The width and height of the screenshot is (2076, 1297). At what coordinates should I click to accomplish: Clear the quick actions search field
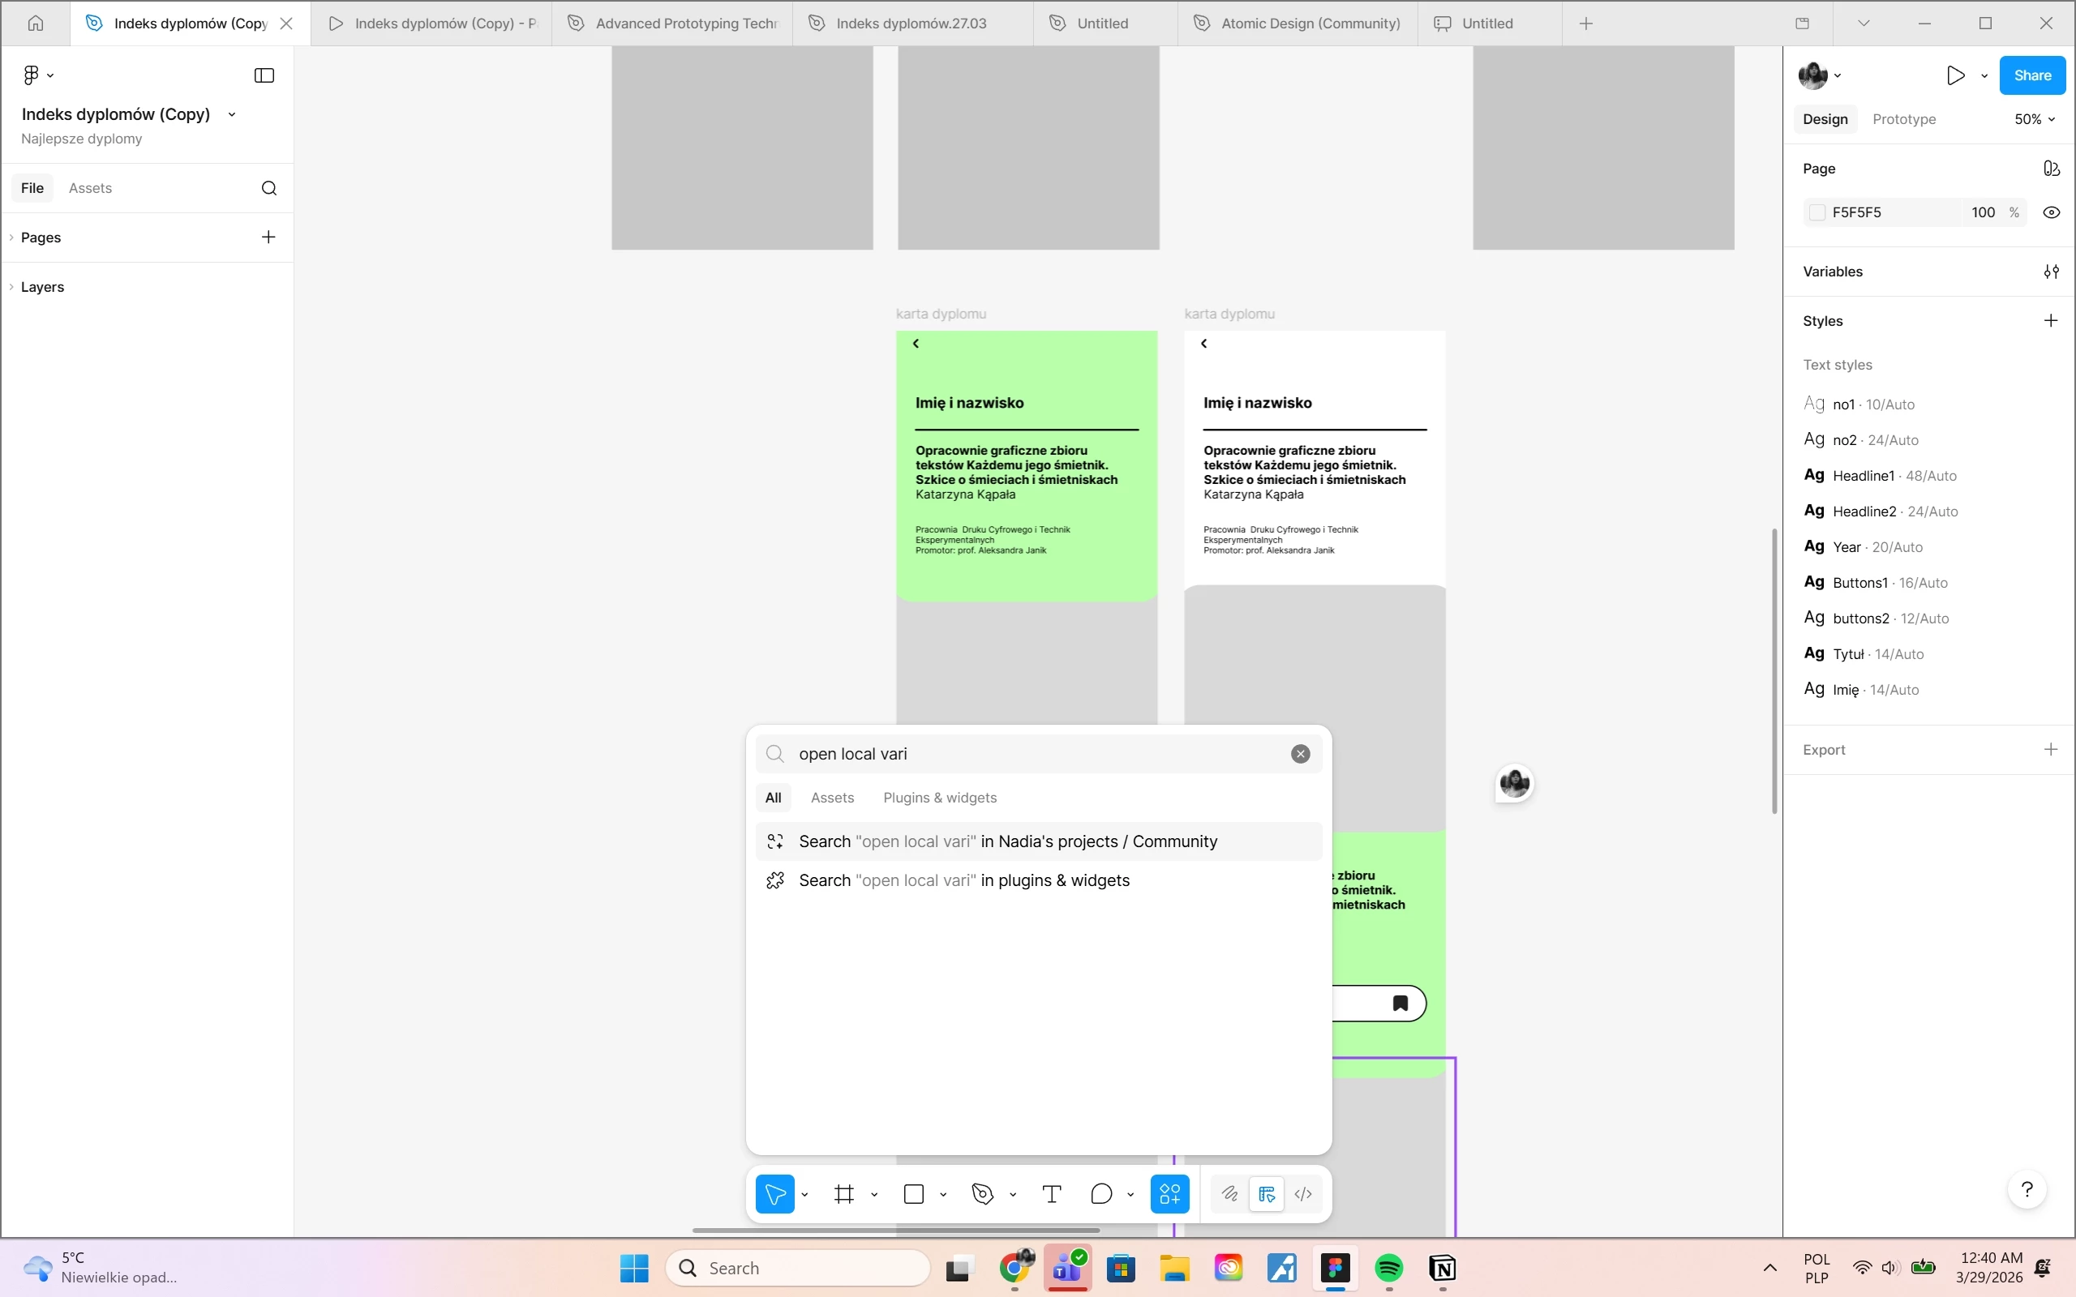(1301, 754)
